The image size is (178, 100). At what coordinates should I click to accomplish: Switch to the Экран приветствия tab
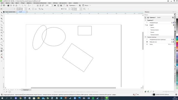(10, 12)
